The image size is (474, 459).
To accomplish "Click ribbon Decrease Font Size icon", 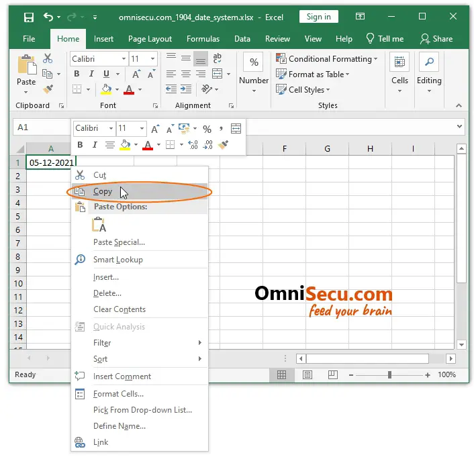I will pos(151,74).
